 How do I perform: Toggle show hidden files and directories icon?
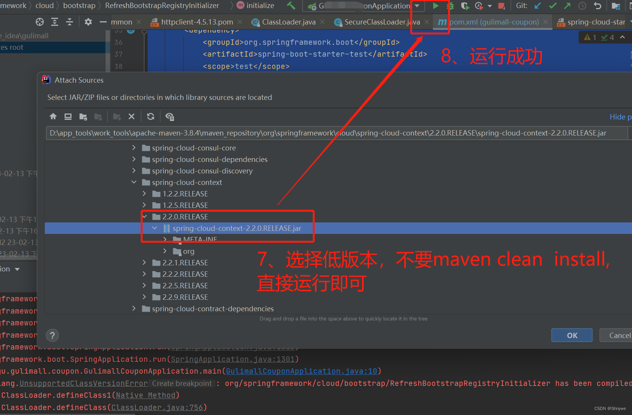tap(170, 116)
